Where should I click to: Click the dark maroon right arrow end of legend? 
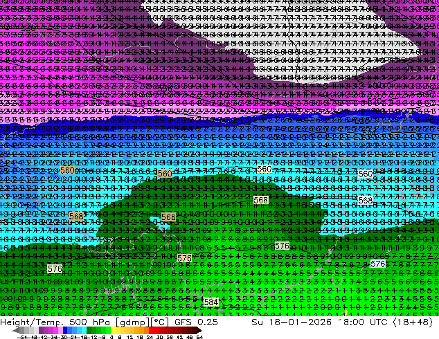point(199,330)
